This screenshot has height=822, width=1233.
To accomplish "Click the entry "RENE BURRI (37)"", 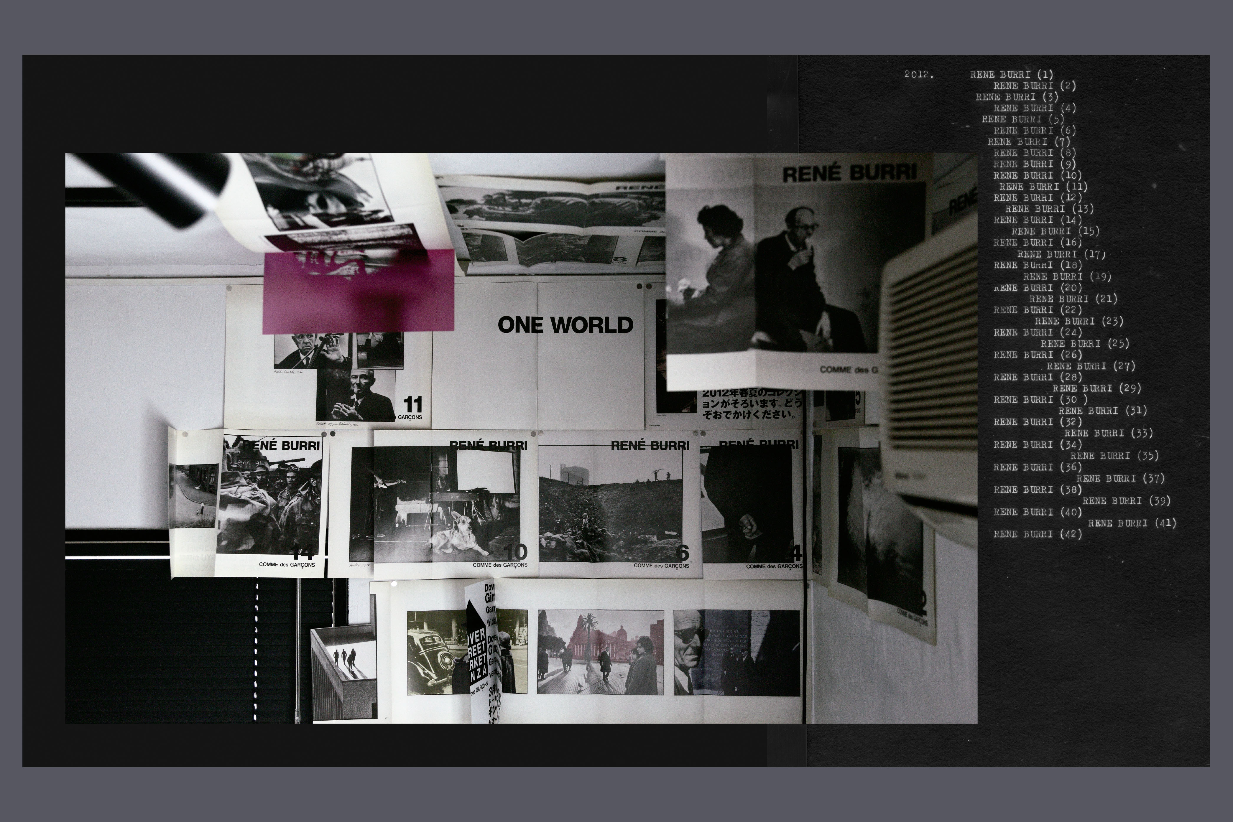I will click(x=1120, y=478).
